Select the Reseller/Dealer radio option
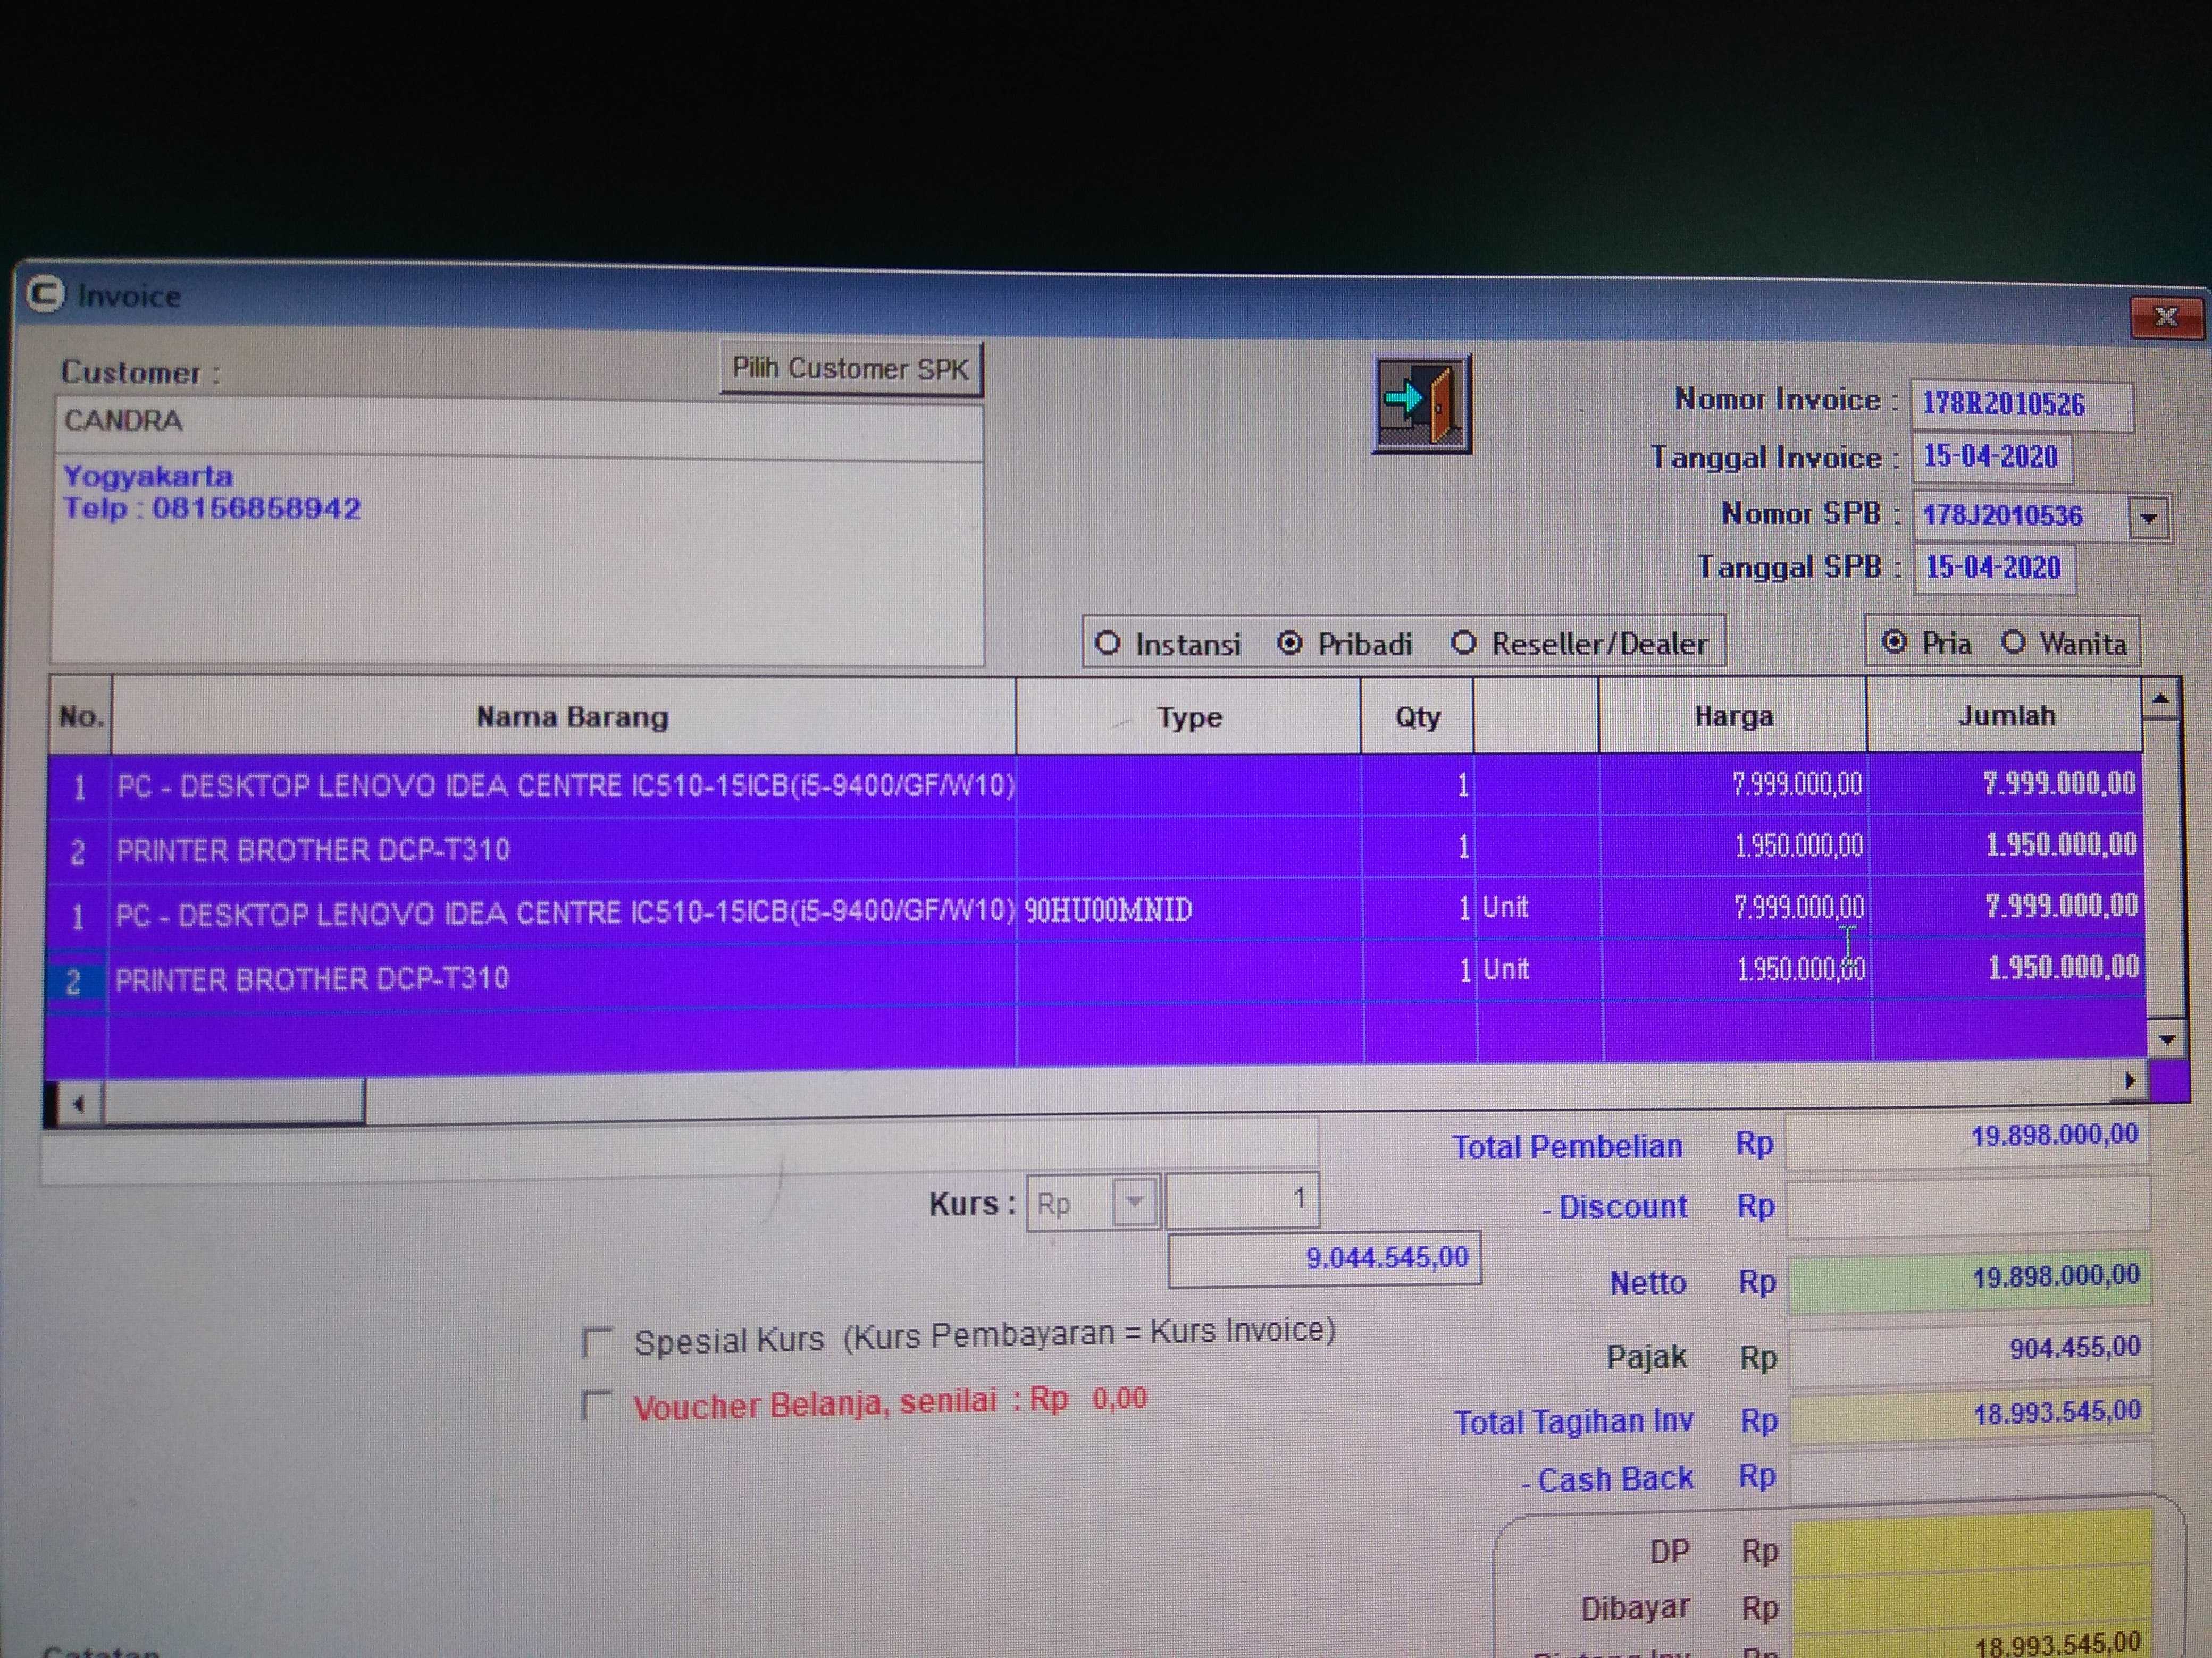The image size is (2212, 1658). tap(1464, 642)
